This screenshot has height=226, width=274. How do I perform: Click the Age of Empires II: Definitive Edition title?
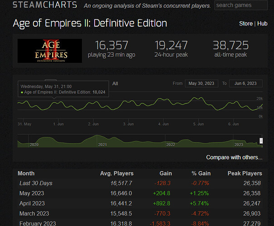(x=90, y=24)
